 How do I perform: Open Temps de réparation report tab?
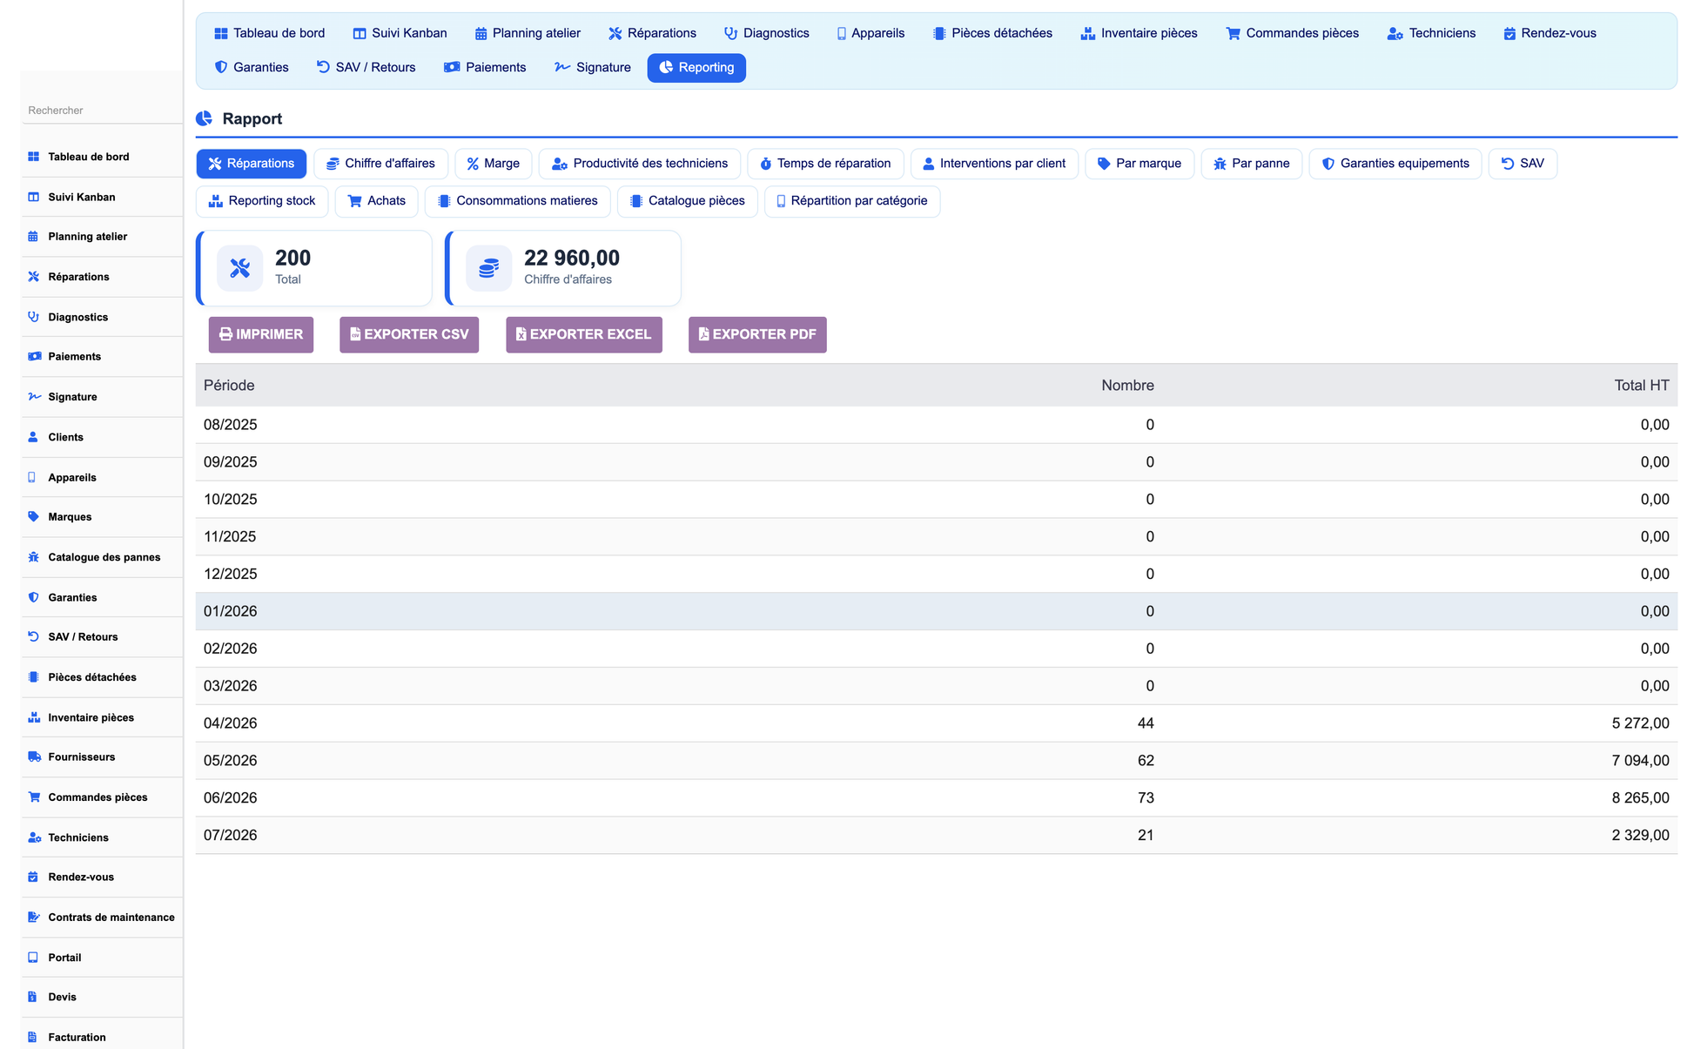tap(825, 164)
